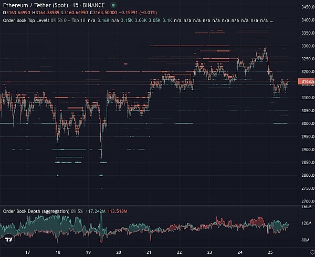
Task: Click the 16M depth scale label
Action: [x=307, y=207]
